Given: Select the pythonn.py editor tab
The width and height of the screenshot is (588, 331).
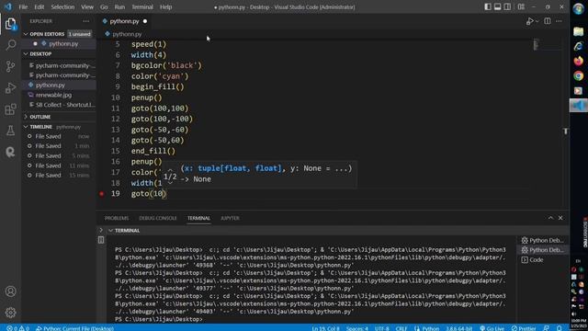Looking at the screenshot, I should click(x=124, y=21).
